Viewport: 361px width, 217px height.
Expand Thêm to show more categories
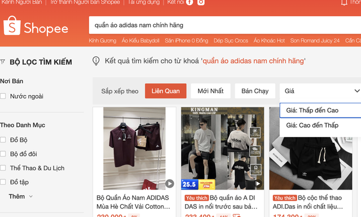click(x=21, y=197)
